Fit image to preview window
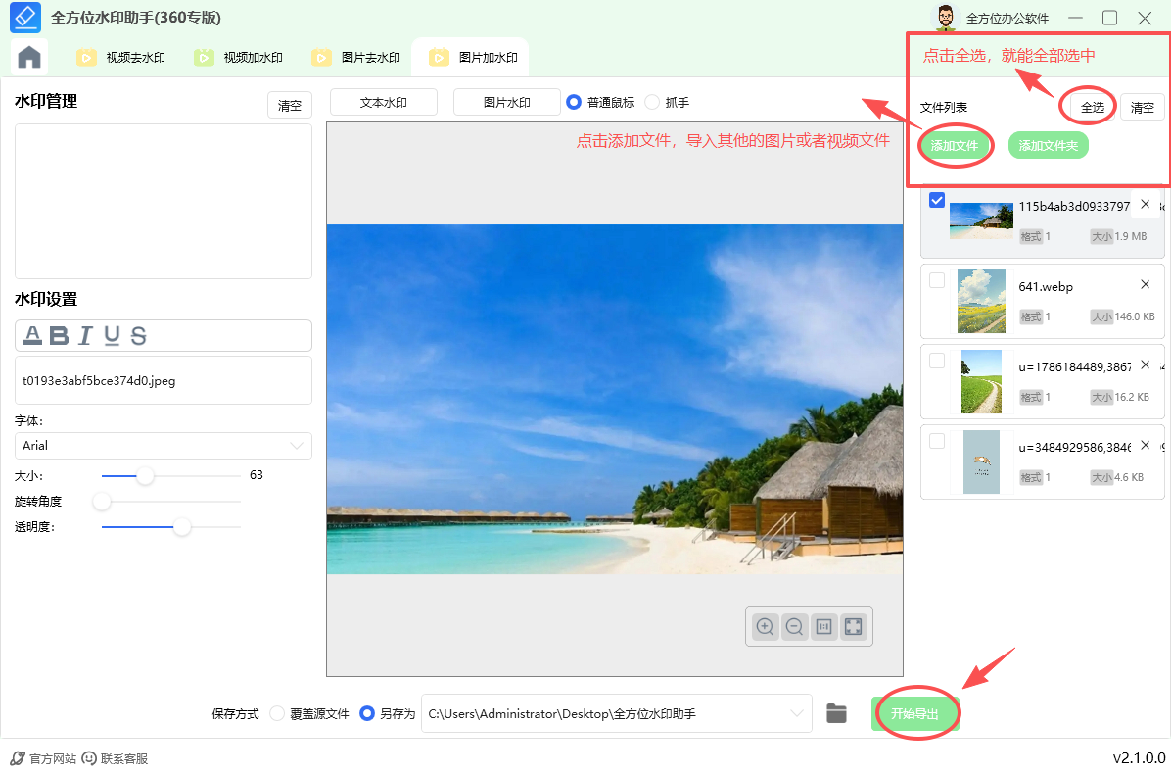The image size is (1171, 776). [x=853, y=626]
